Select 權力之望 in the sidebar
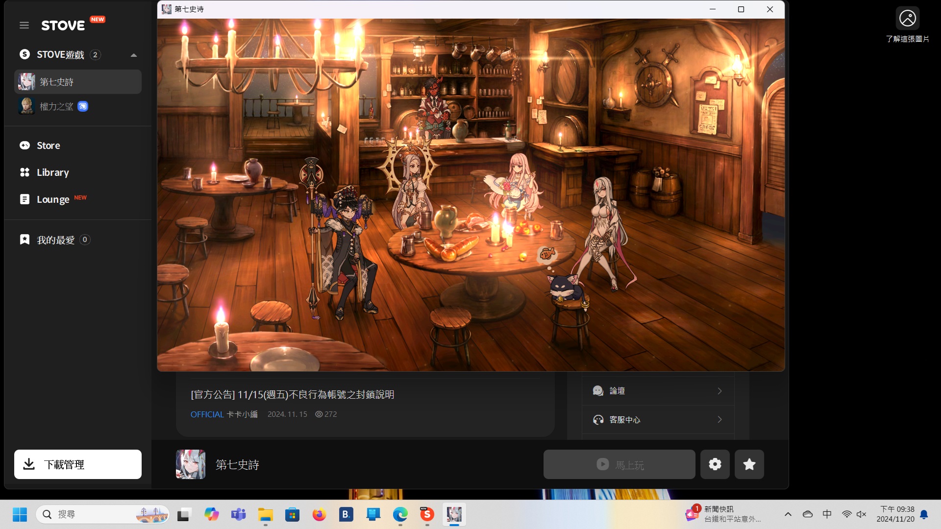941x529 pixels. (78, 106)
